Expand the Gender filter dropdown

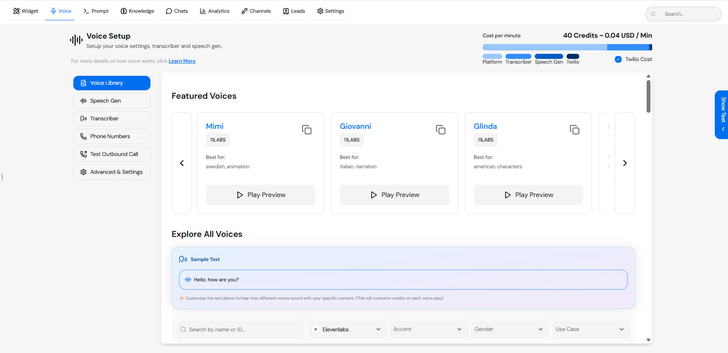(x=509, y=329)
